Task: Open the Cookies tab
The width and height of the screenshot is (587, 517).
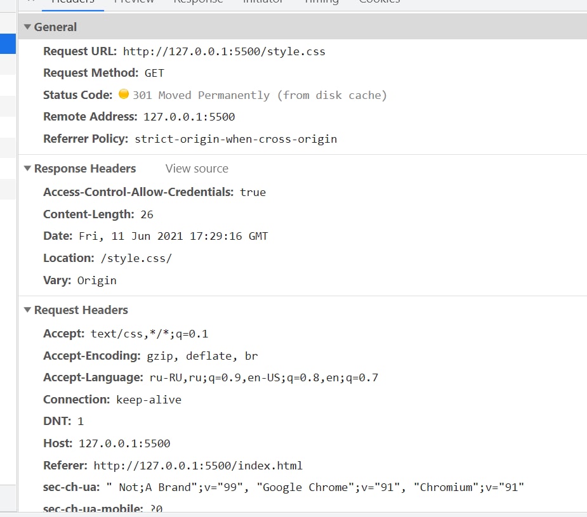Action: [379, 3]
